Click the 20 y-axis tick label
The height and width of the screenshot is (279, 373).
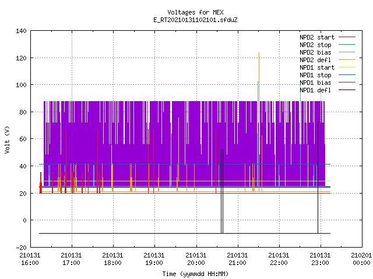pos(23,194)
